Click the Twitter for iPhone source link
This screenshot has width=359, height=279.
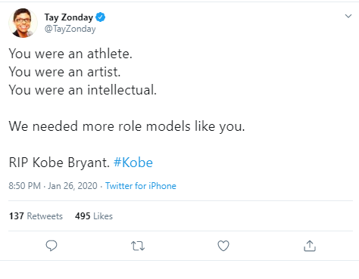click(141, 186)
